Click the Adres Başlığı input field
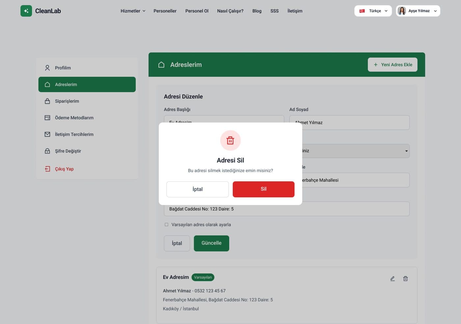The image size is (461, 324). coord(224,119)
